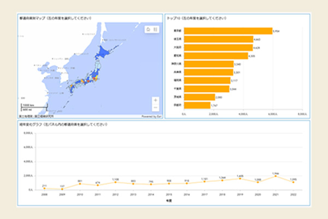Select the 愛知県 bar showing 4,305
The image size is (328, 219).
(x=215, y=56)
